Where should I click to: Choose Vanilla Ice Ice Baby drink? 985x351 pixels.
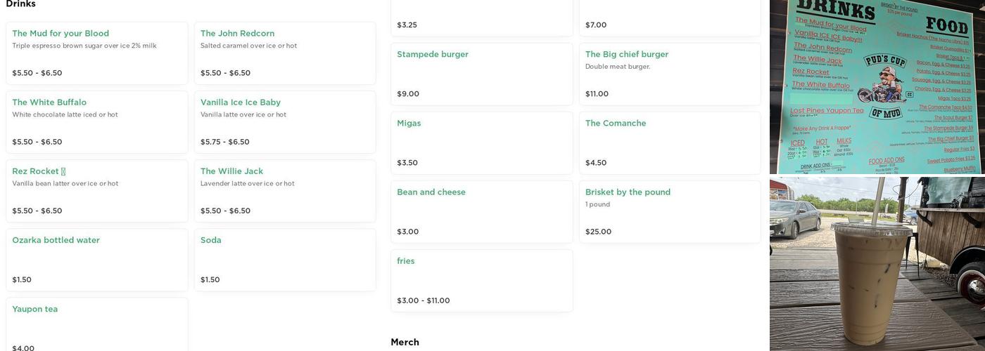click(284, 121)
